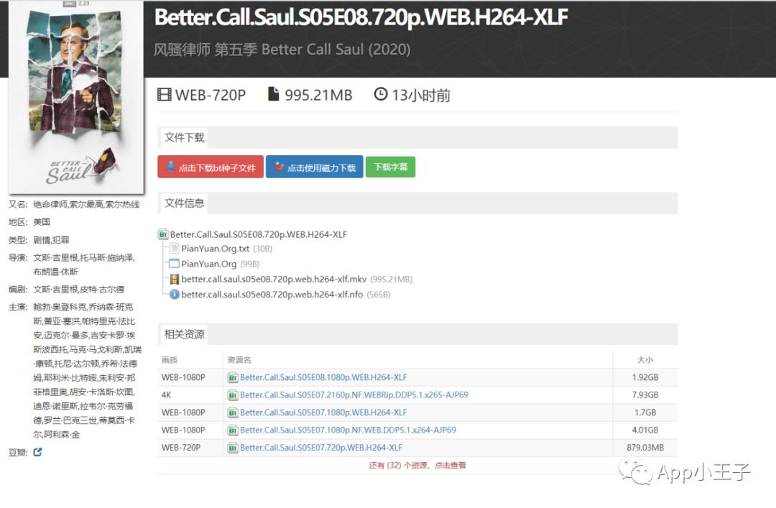Viewport: 776px width, 508px height.
Task: Click the clock icon beside 13小时前
Action: pos(381,94)
